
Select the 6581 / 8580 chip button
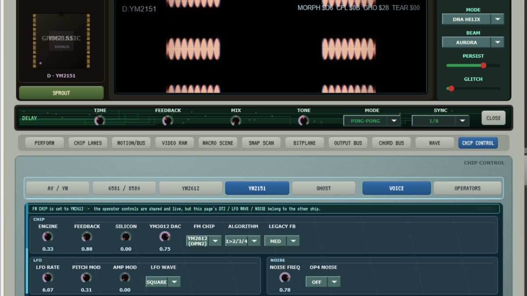tap(124, 188)
